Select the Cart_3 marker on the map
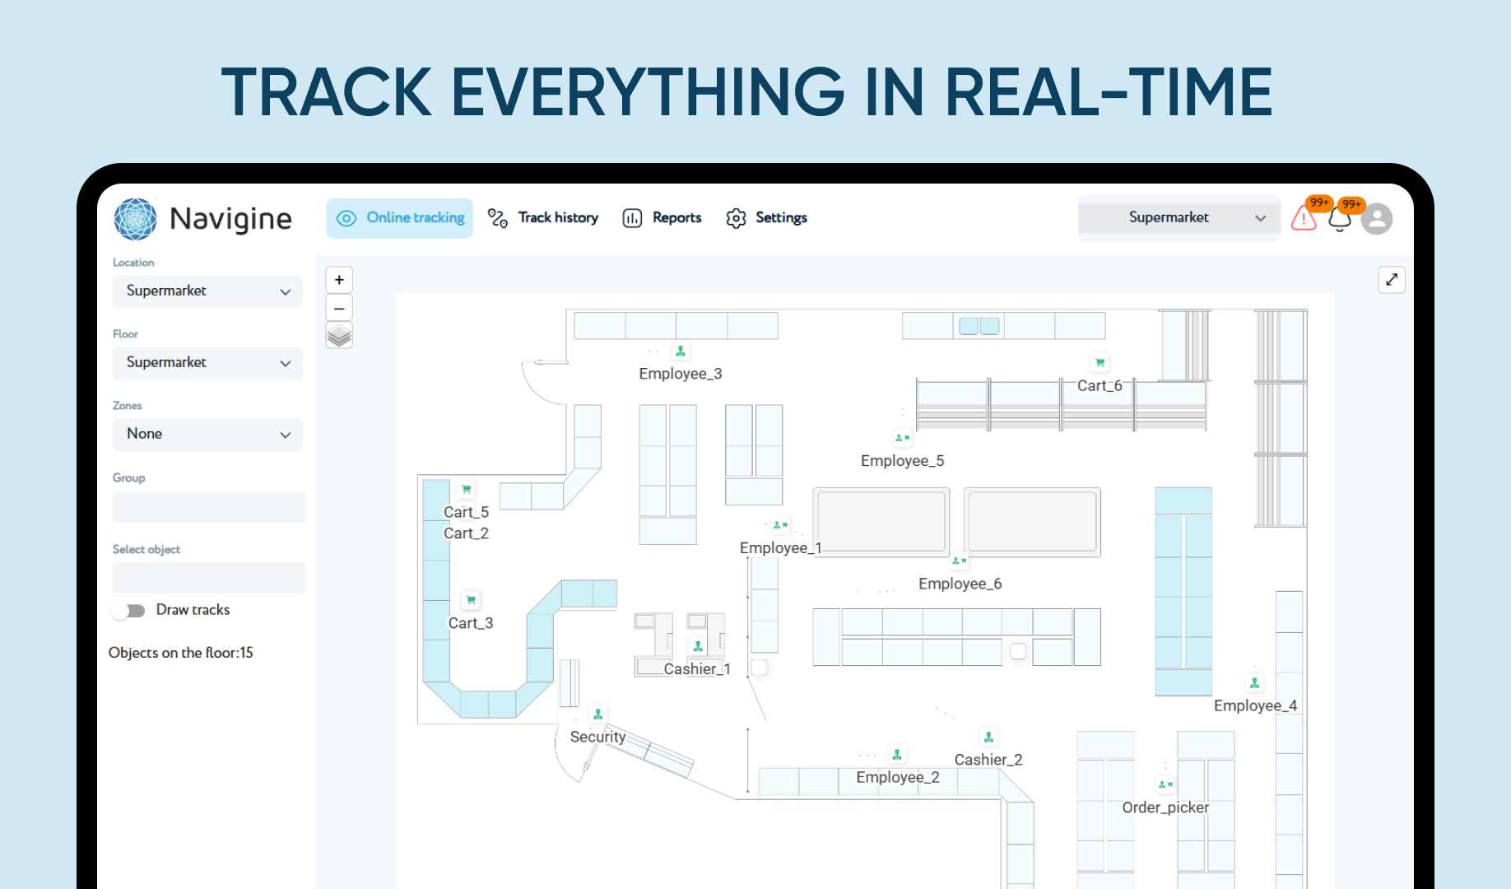Image resolution: width=1511 pixels, height=889 pixels. [x=470, y=600]
